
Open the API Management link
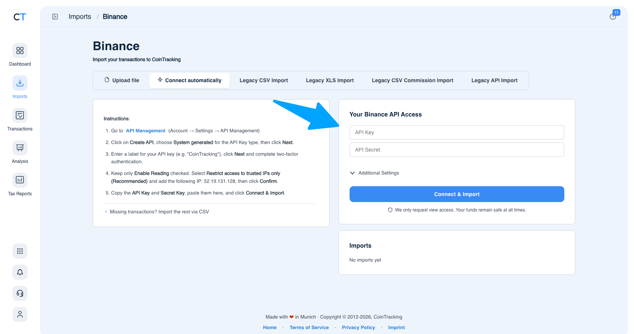(x=146, y=131)
